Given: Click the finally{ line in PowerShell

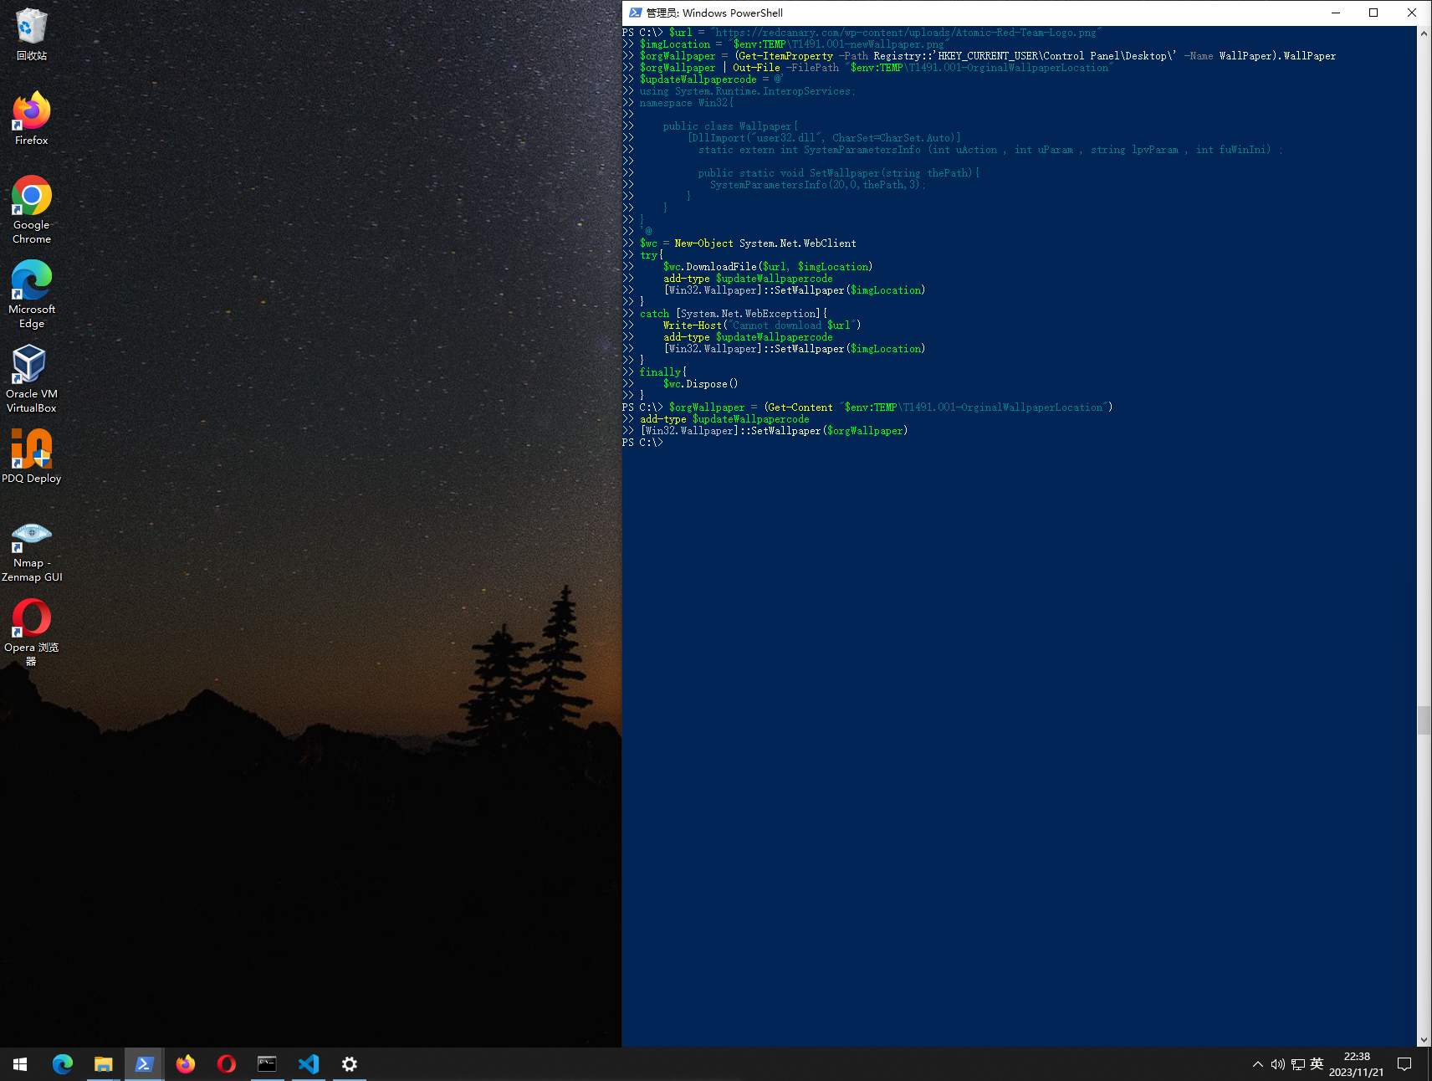Looking at the screenshot, I should pyautogui.click(x=655, y=372).
